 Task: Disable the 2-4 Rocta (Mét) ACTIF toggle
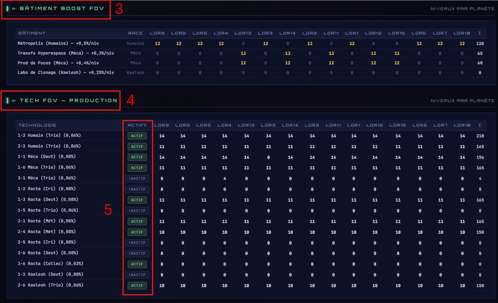coord(137,232)
